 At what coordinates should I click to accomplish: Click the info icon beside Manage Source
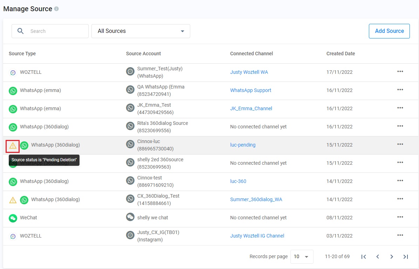tap(56, 9)
